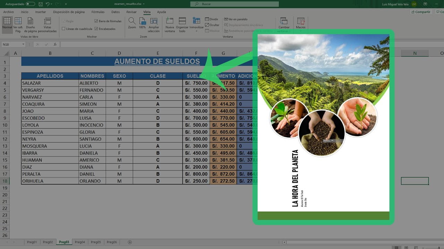Open the Fórmulas ribbon tab
The width and height of the screenshot is (444, 249).
[x=98, y=12]
